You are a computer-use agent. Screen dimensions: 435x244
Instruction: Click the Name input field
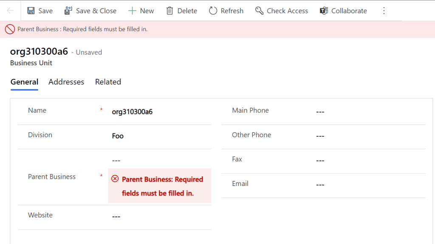click(x=157, y=112)
